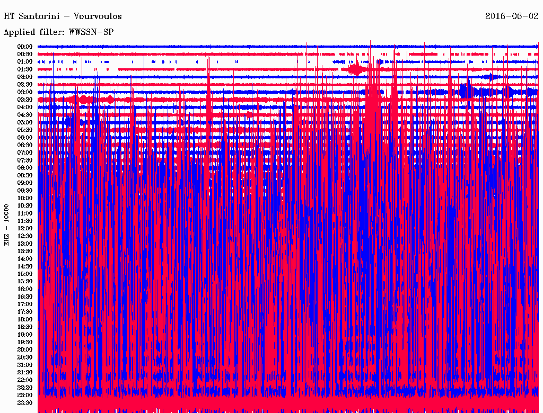
Task: Select the 20:30 time label
Action: 25,357
